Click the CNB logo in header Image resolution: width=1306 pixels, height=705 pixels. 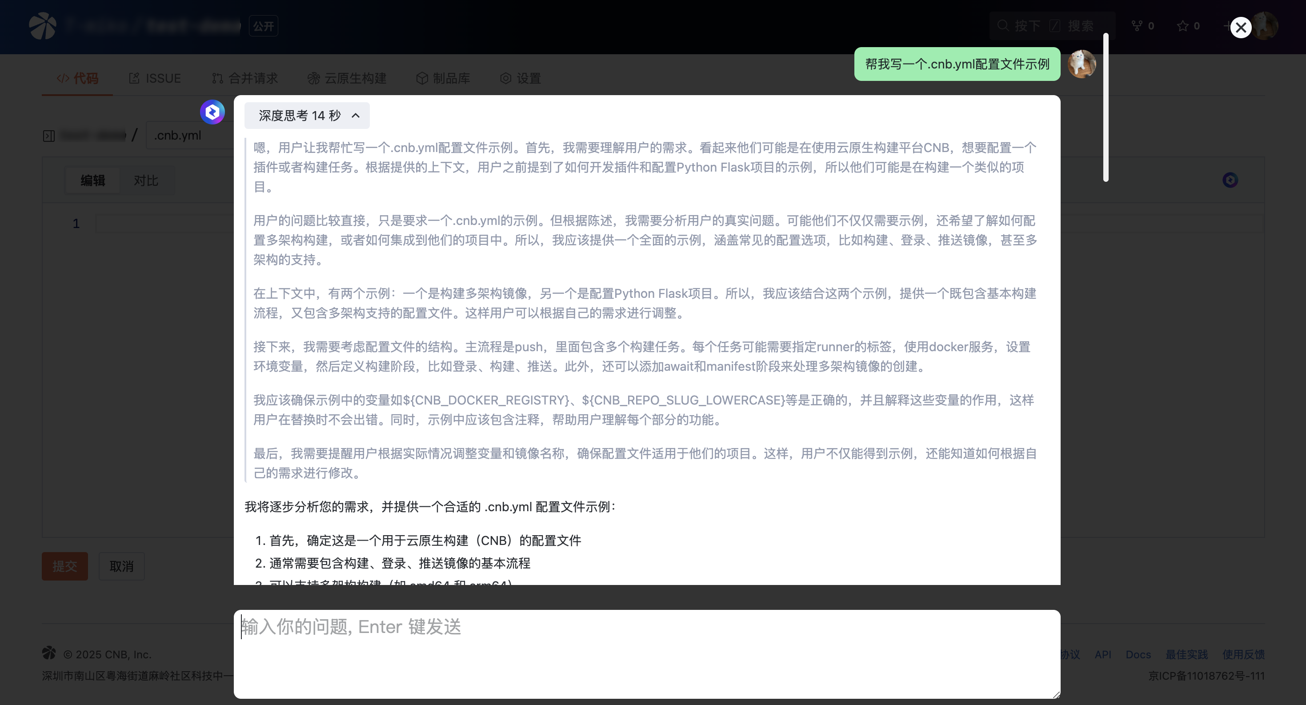tap(43, 25)
